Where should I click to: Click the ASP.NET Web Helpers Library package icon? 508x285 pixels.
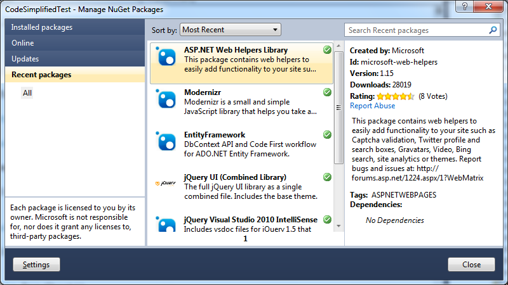[x=166, y=56]
